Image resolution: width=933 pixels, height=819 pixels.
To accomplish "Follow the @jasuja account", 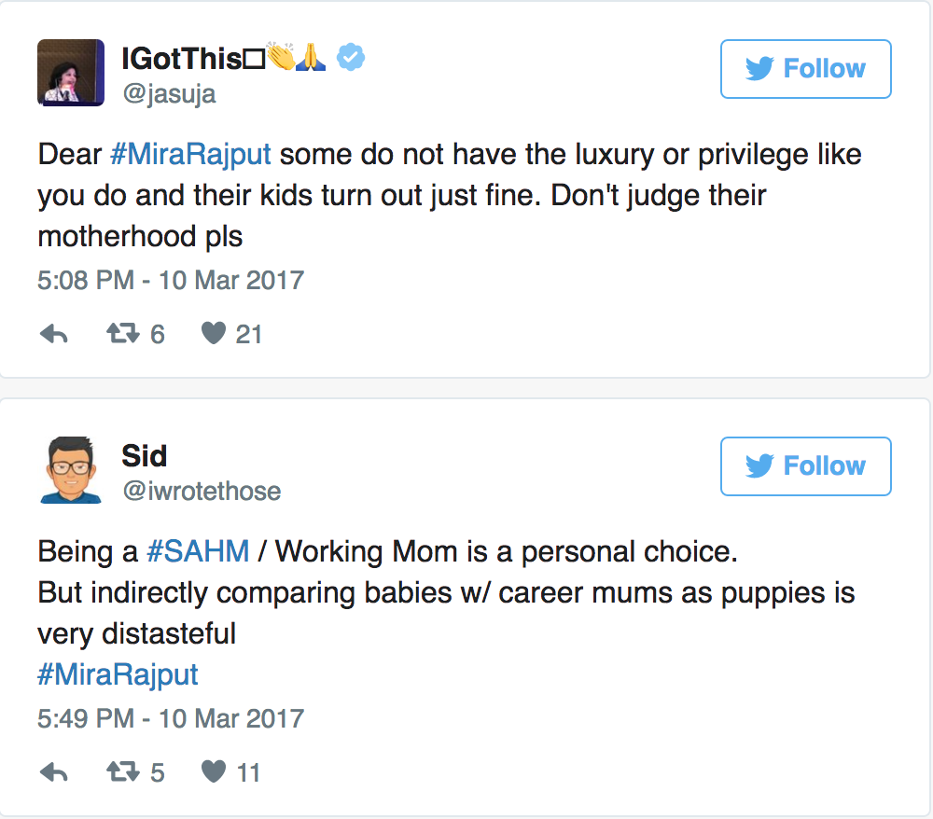I will [805, 69].
